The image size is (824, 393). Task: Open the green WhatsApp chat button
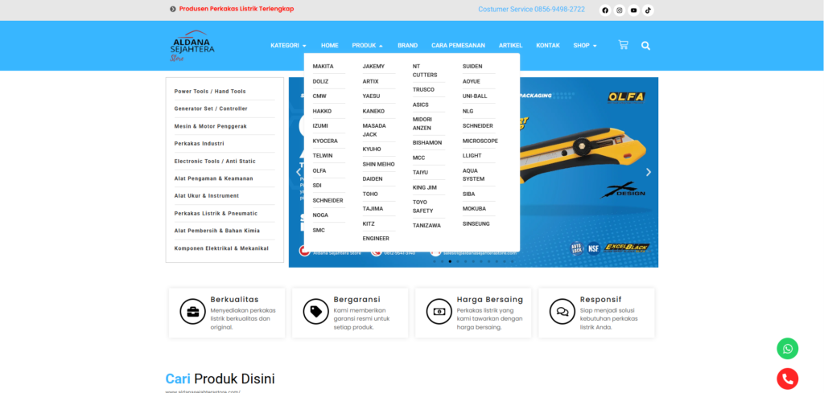(x=787, y=349)
